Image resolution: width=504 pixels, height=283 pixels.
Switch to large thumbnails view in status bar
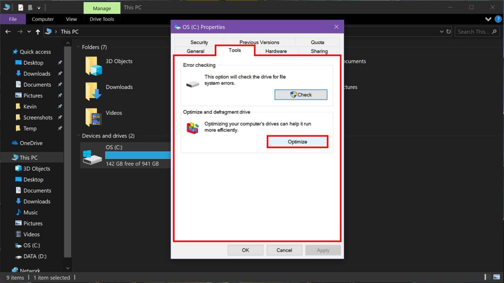(497, 277)
